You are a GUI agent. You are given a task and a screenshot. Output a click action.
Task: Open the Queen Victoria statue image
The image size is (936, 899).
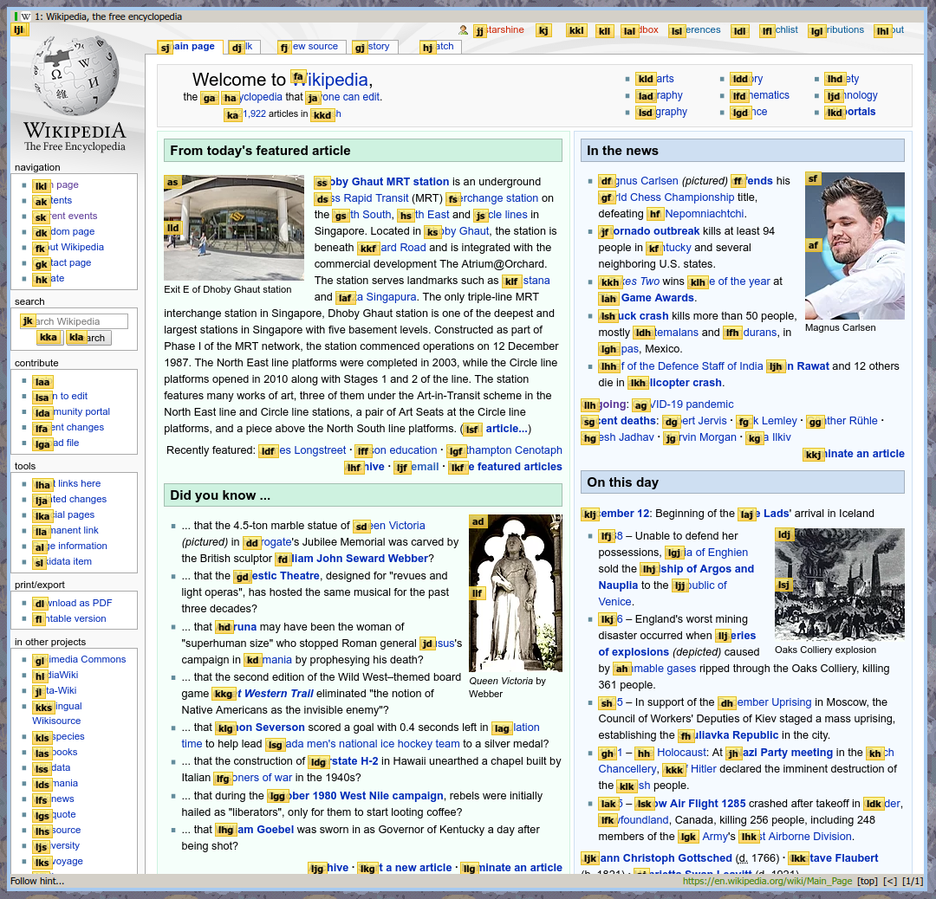pos(515,593)
